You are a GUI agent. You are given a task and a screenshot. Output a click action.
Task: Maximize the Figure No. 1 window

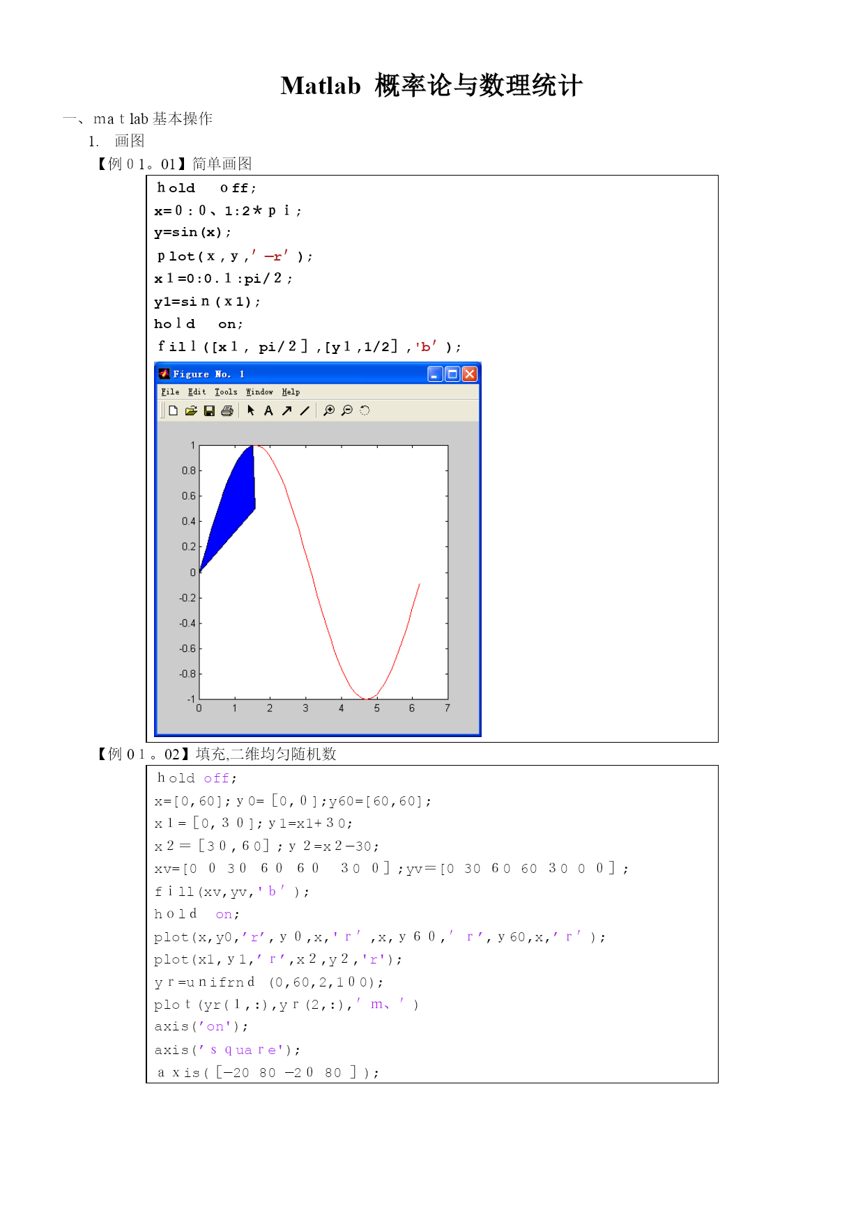[452, 374]
